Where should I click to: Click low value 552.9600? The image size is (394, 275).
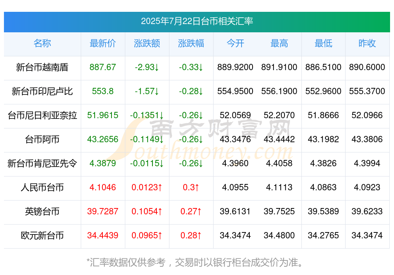point(323,91)
